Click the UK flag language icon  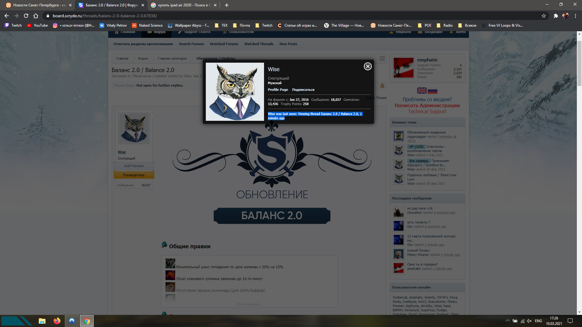[422, 91]
